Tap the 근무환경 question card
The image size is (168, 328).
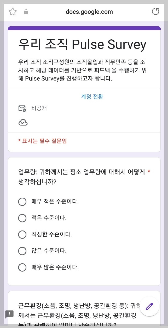(84, 309)
